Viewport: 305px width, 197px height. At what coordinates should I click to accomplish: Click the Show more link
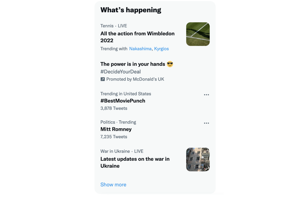click(113, 185)
